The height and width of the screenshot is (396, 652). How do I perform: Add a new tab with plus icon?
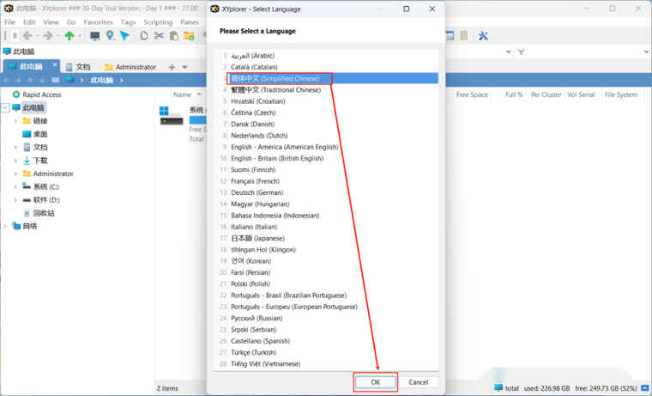click(x=172, y=67)
